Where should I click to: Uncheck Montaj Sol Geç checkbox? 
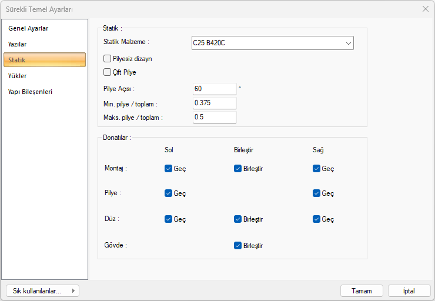pyautogui.click(x=169, y=169)
